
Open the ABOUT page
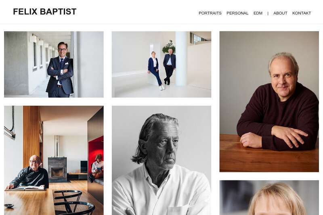coord(280,13)
